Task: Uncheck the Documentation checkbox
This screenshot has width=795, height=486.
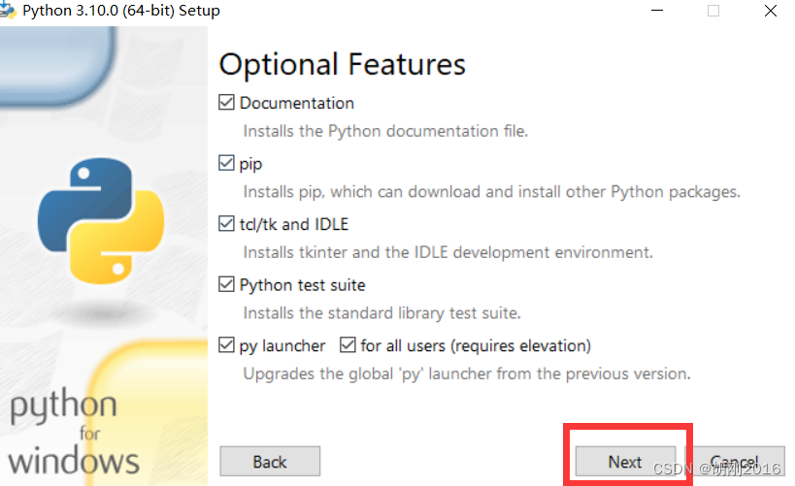Action: pyautogui.click(x=226, y=103)
